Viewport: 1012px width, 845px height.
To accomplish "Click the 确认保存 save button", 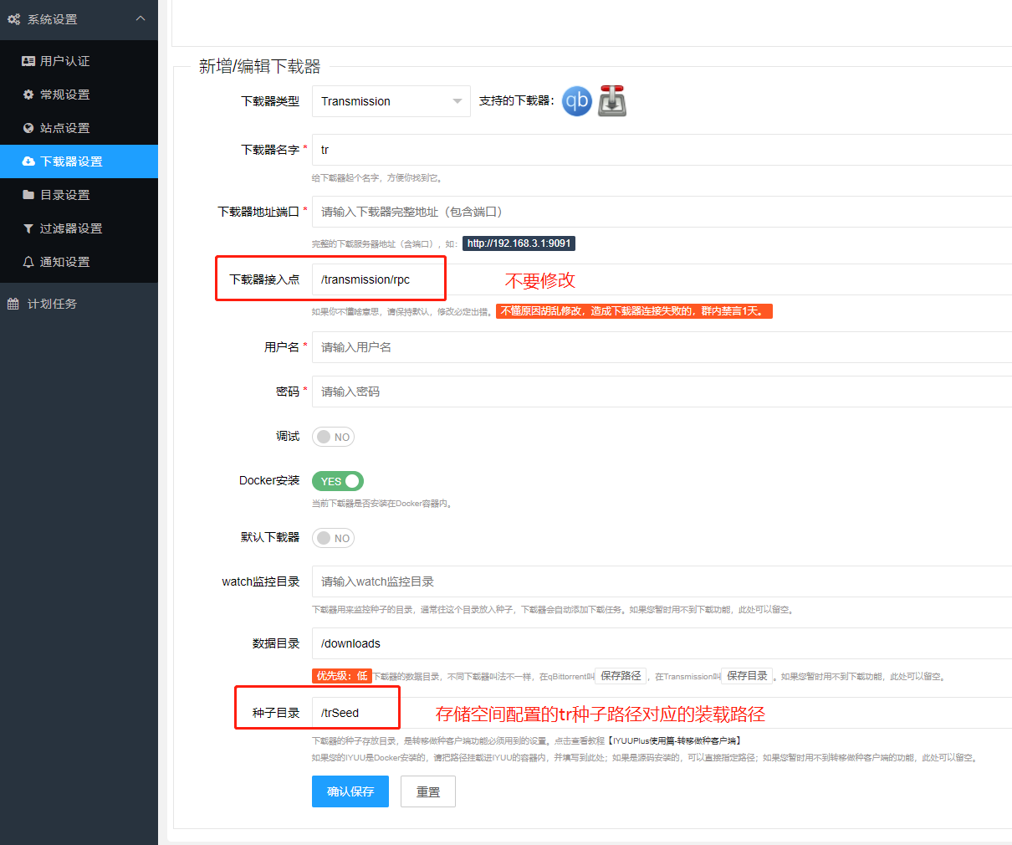I will (350, 791).
